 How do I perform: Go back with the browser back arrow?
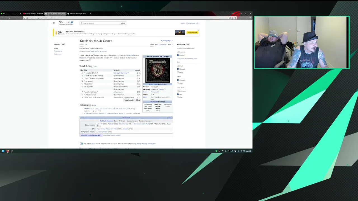(x=2, y=18)
